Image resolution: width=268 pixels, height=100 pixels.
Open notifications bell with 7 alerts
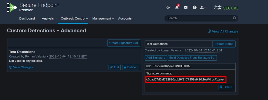[177, 7]
